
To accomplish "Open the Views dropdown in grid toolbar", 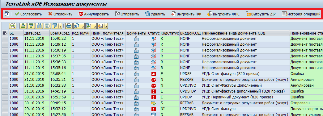I will [79, 26].
